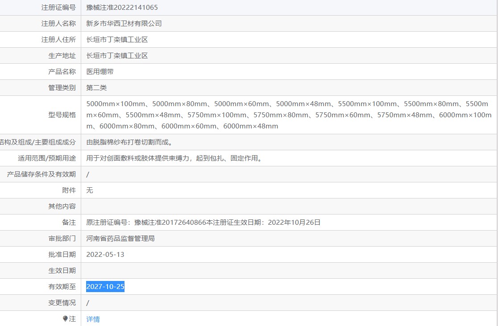This screenshot has height=326, width=498.
Task: Click production address 长垣市丁栾镇工业区 in 生产地址 row
Action: [x=117, y=56]
